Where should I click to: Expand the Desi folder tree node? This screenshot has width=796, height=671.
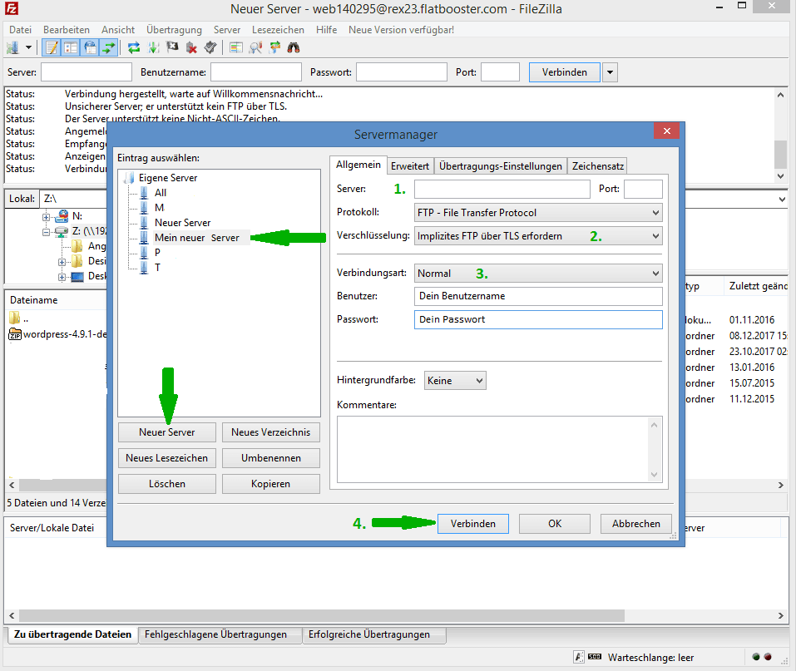click(62, 263)
